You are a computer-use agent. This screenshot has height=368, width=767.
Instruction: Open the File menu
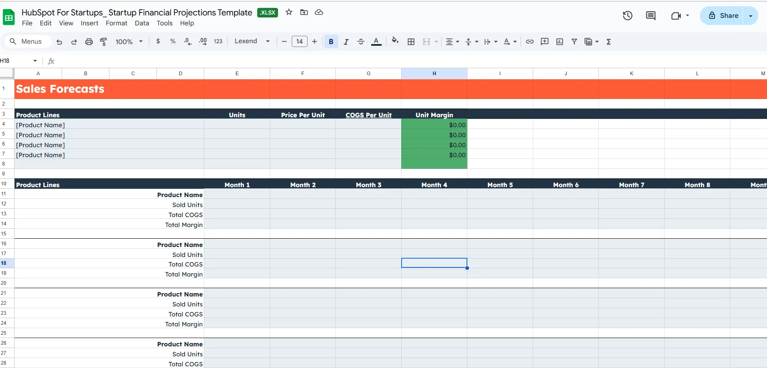[27, 23]
